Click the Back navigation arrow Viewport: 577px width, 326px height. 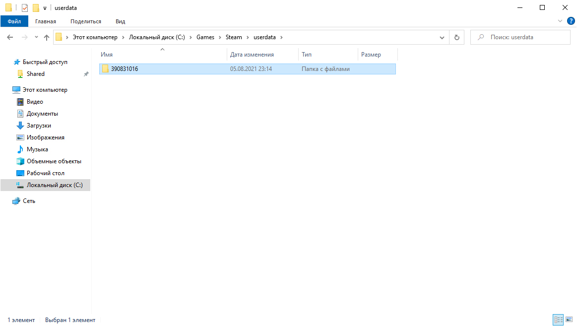(10, 37)
